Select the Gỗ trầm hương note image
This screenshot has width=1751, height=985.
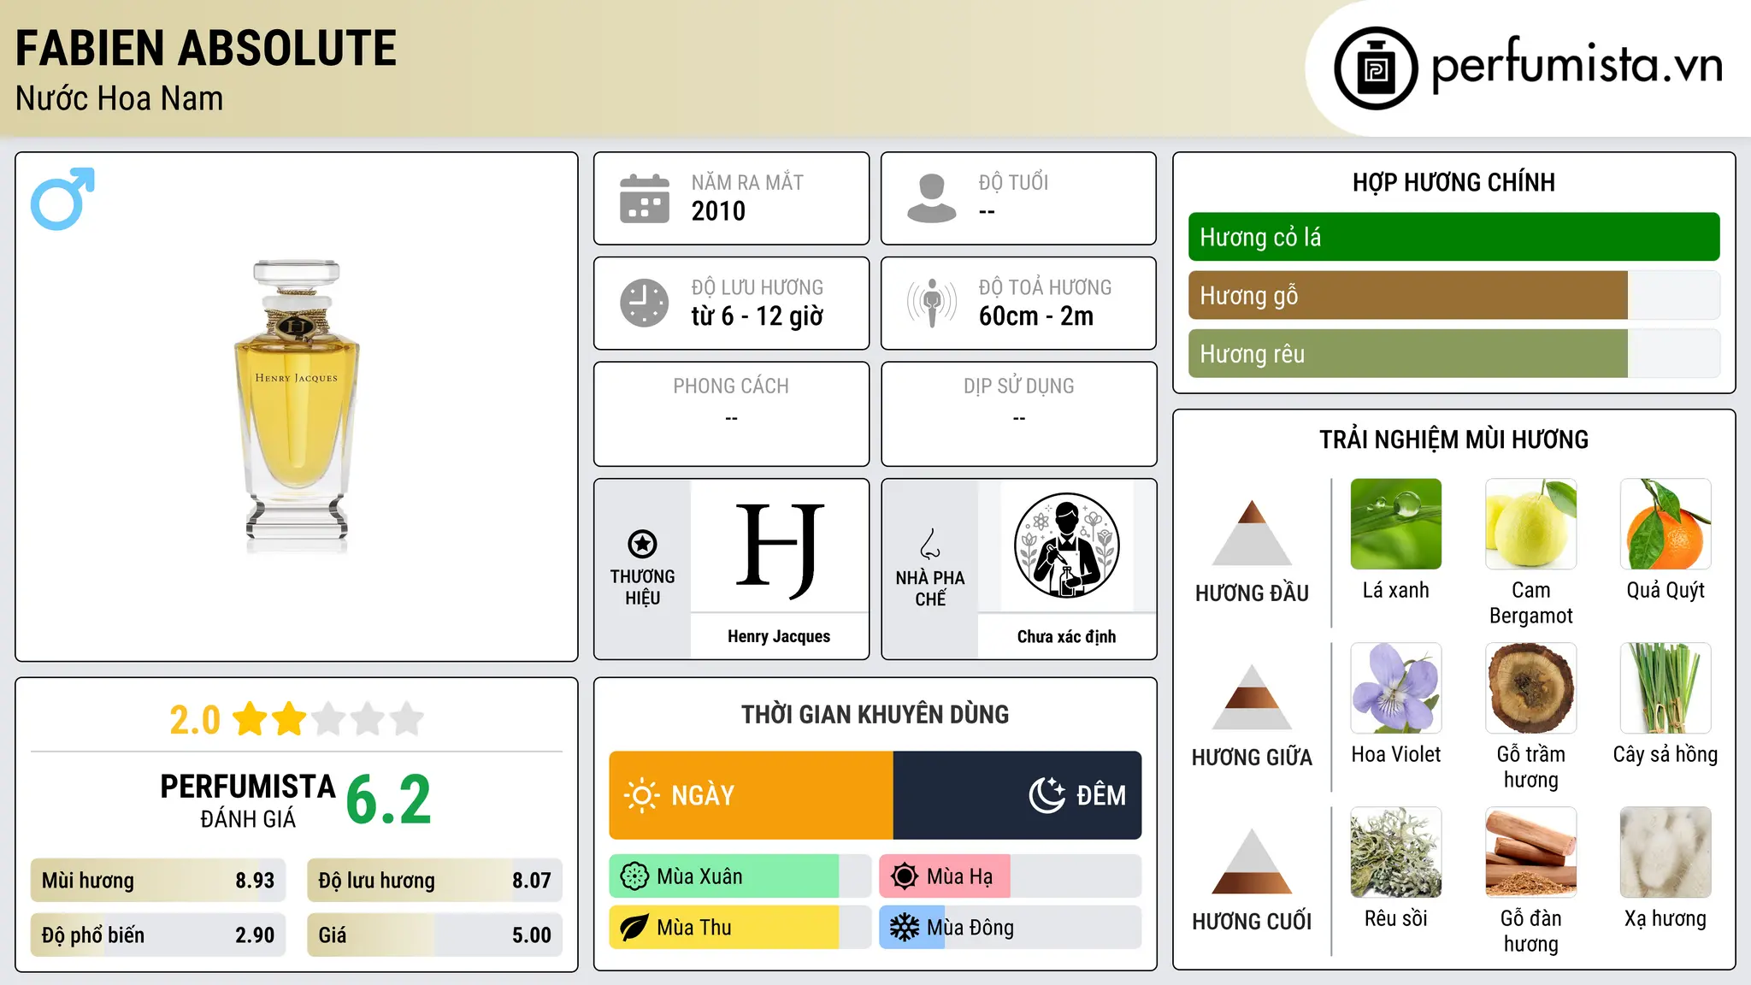(1531, 688)
